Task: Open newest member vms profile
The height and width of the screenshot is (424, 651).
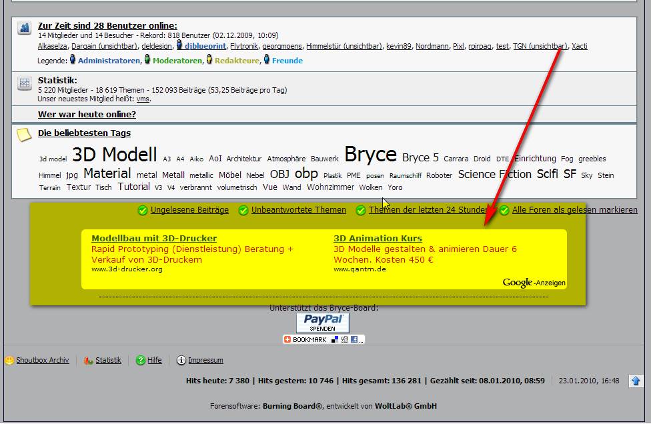Action: coord(143,99)
